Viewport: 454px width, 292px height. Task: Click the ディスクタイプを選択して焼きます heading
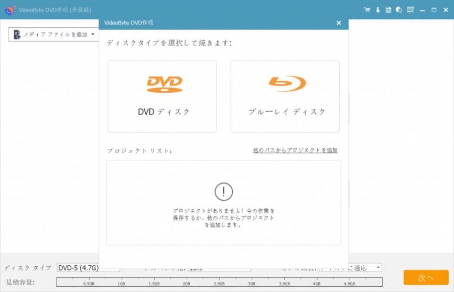click(169, 43)
